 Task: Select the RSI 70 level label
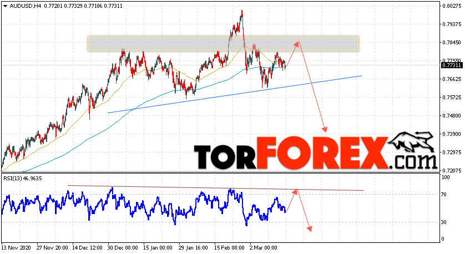[444, 195]
